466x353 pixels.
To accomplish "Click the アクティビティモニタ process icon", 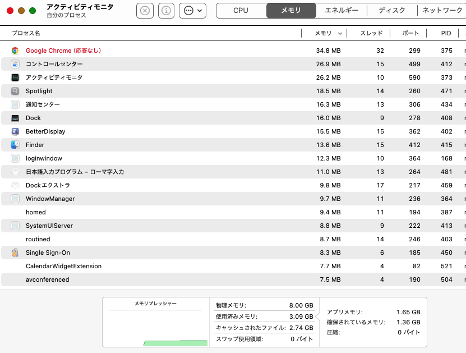I will tap(15, 77).
